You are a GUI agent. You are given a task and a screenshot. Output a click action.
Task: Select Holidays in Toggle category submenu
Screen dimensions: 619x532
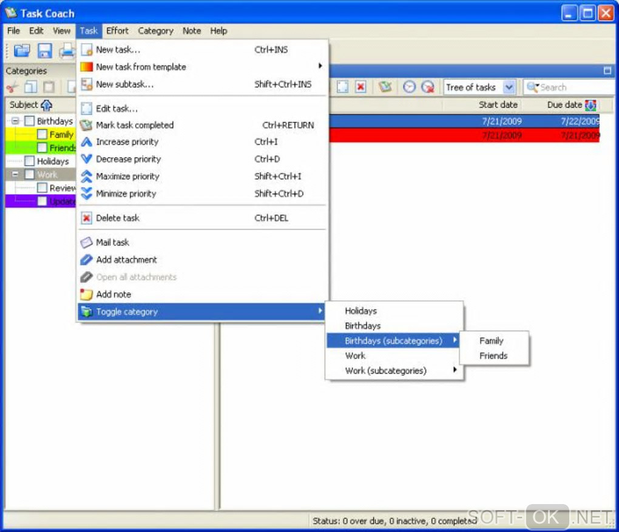394,311
